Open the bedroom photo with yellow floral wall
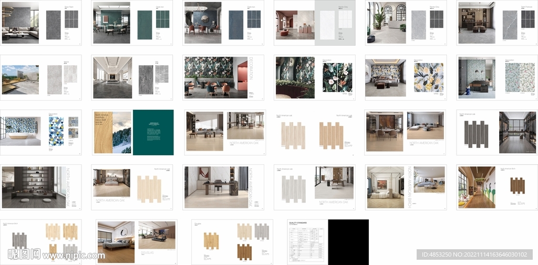 tap(385, 78)
